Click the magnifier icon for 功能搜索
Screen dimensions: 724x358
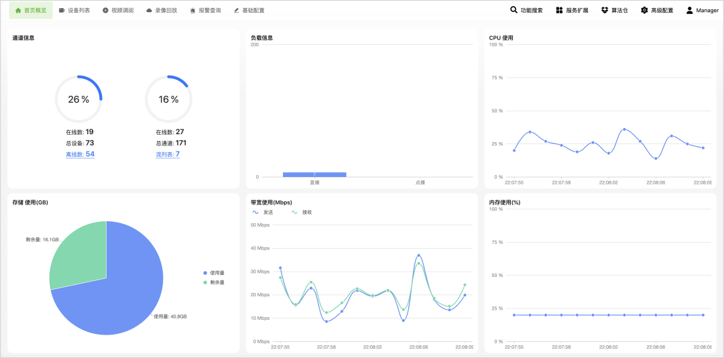point(514,9)
